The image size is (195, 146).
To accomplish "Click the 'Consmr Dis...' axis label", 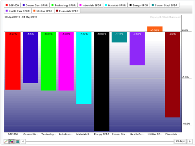I will point(31,134).
